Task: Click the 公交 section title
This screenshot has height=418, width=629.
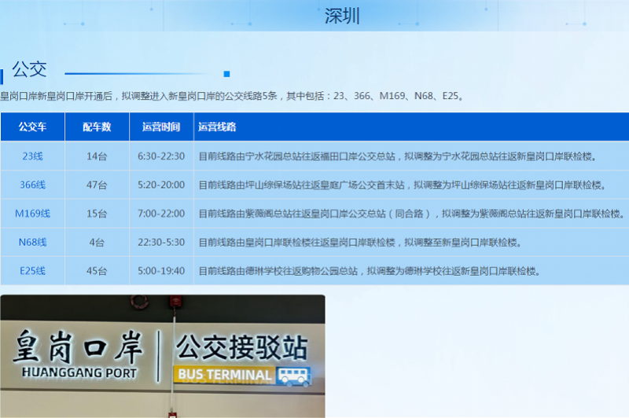Action: point(30,69)
